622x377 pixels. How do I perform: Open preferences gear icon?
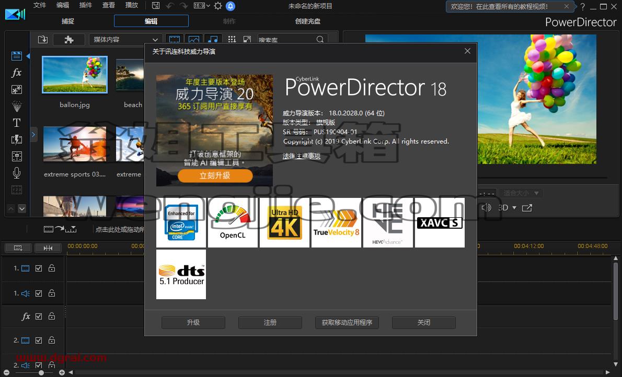pyautogui.click(x=218, y=6)
